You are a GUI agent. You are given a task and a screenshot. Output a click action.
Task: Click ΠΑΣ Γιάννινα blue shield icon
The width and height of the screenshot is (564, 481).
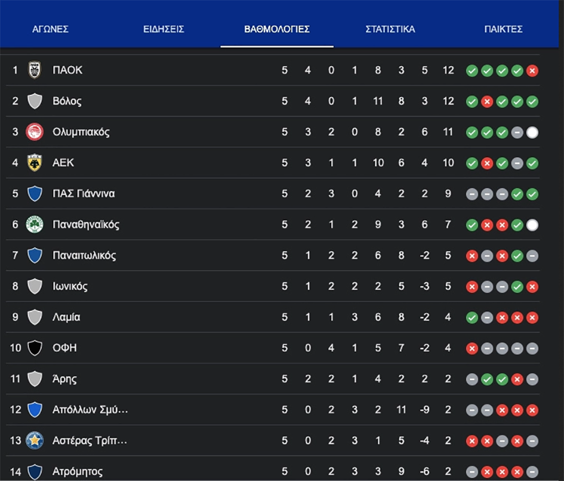(35, 194)
